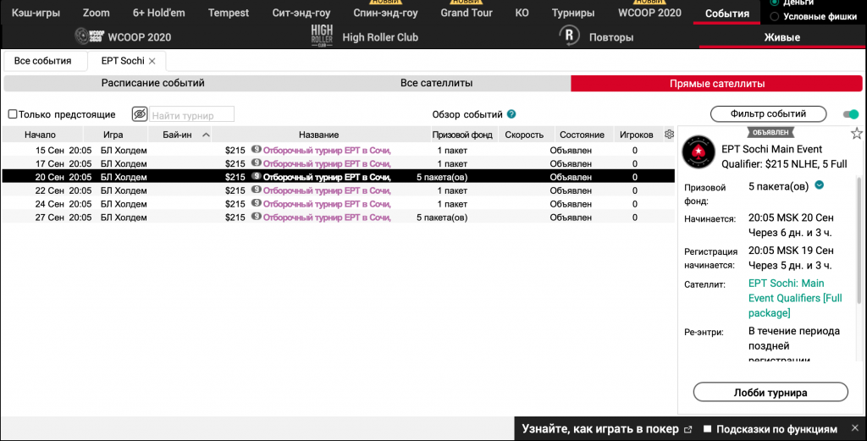Viewport: 867px width, 441px height.
Task: Click the hidden-tournaments eye icon beside search
Action: click(140, 114)
